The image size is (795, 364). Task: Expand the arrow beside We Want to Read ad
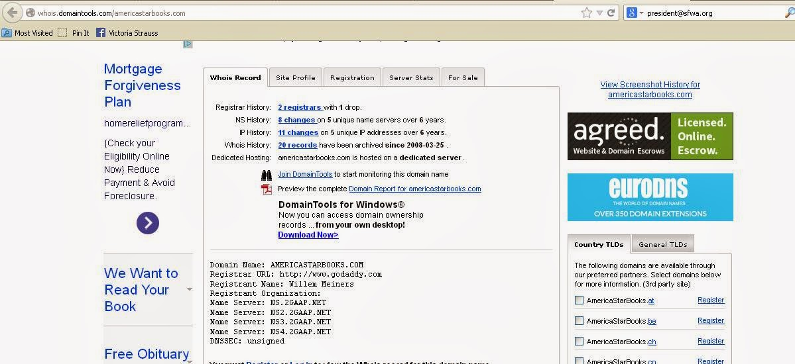point(190,289)
